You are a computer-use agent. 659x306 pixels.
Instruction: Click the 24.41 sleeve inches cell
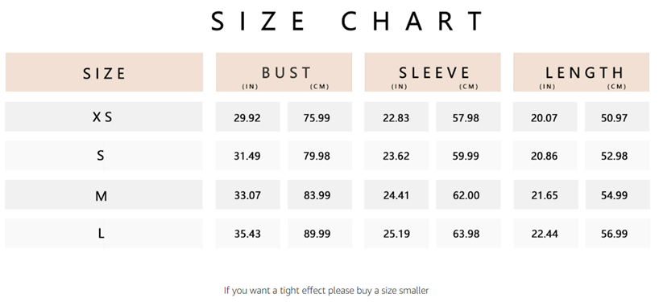396,194
